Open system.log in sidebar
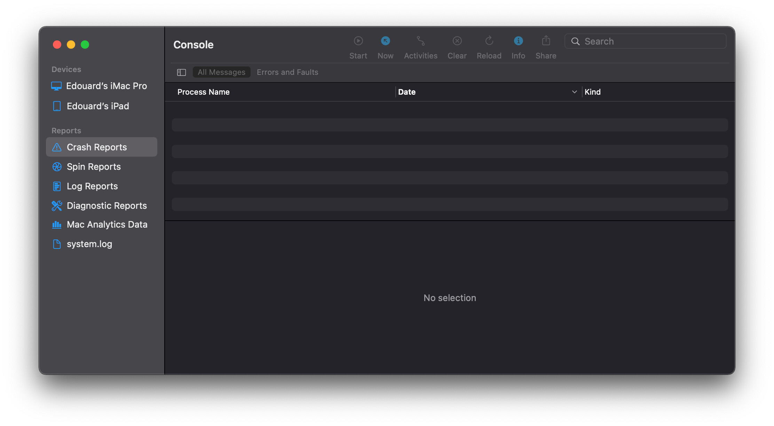The width and height of the screenshot is (774, 426). tap(102, 244)
